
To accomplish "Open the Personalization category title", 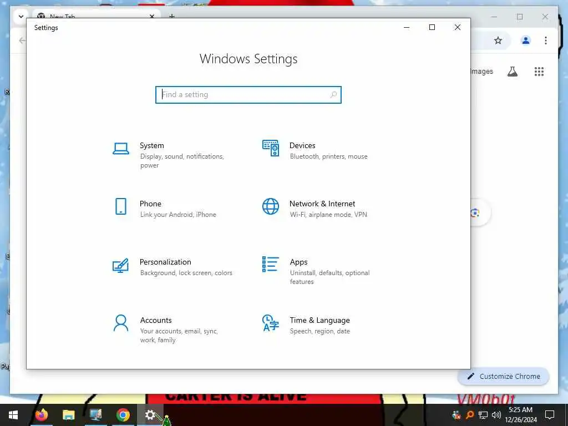I will point(165,262).
